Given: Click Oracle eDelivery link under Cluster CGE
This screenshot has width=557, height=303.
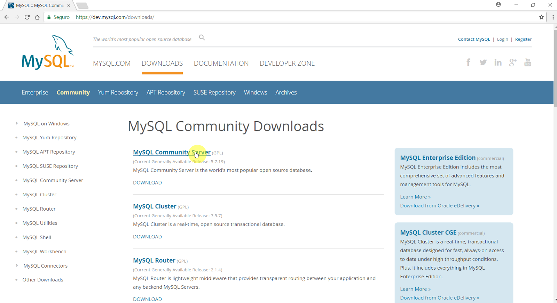Looking at the screenshot, I should [440, 298].
